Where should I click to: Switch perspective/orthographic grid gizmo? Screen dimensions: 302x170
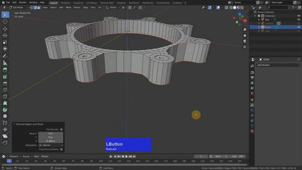click(244, 47)
